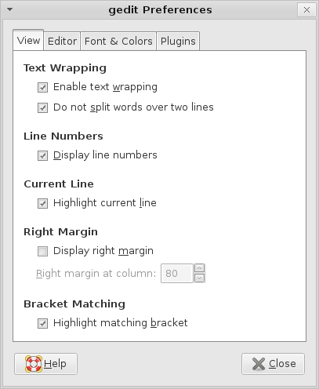Viewport: 319px width, 389px height.
Task: Open the Font & Colors tab
Action: [118, 41]
